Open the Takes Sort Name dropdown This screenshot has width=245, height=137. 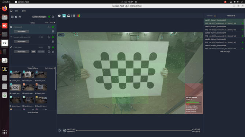coord(52,23)
